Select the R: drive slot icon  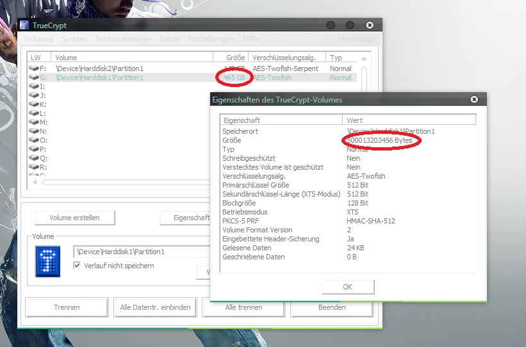34,167
